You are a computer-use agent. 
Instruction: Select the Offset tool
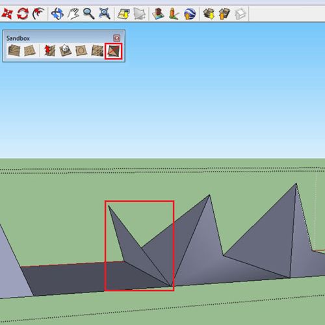(x=38, y=14)
